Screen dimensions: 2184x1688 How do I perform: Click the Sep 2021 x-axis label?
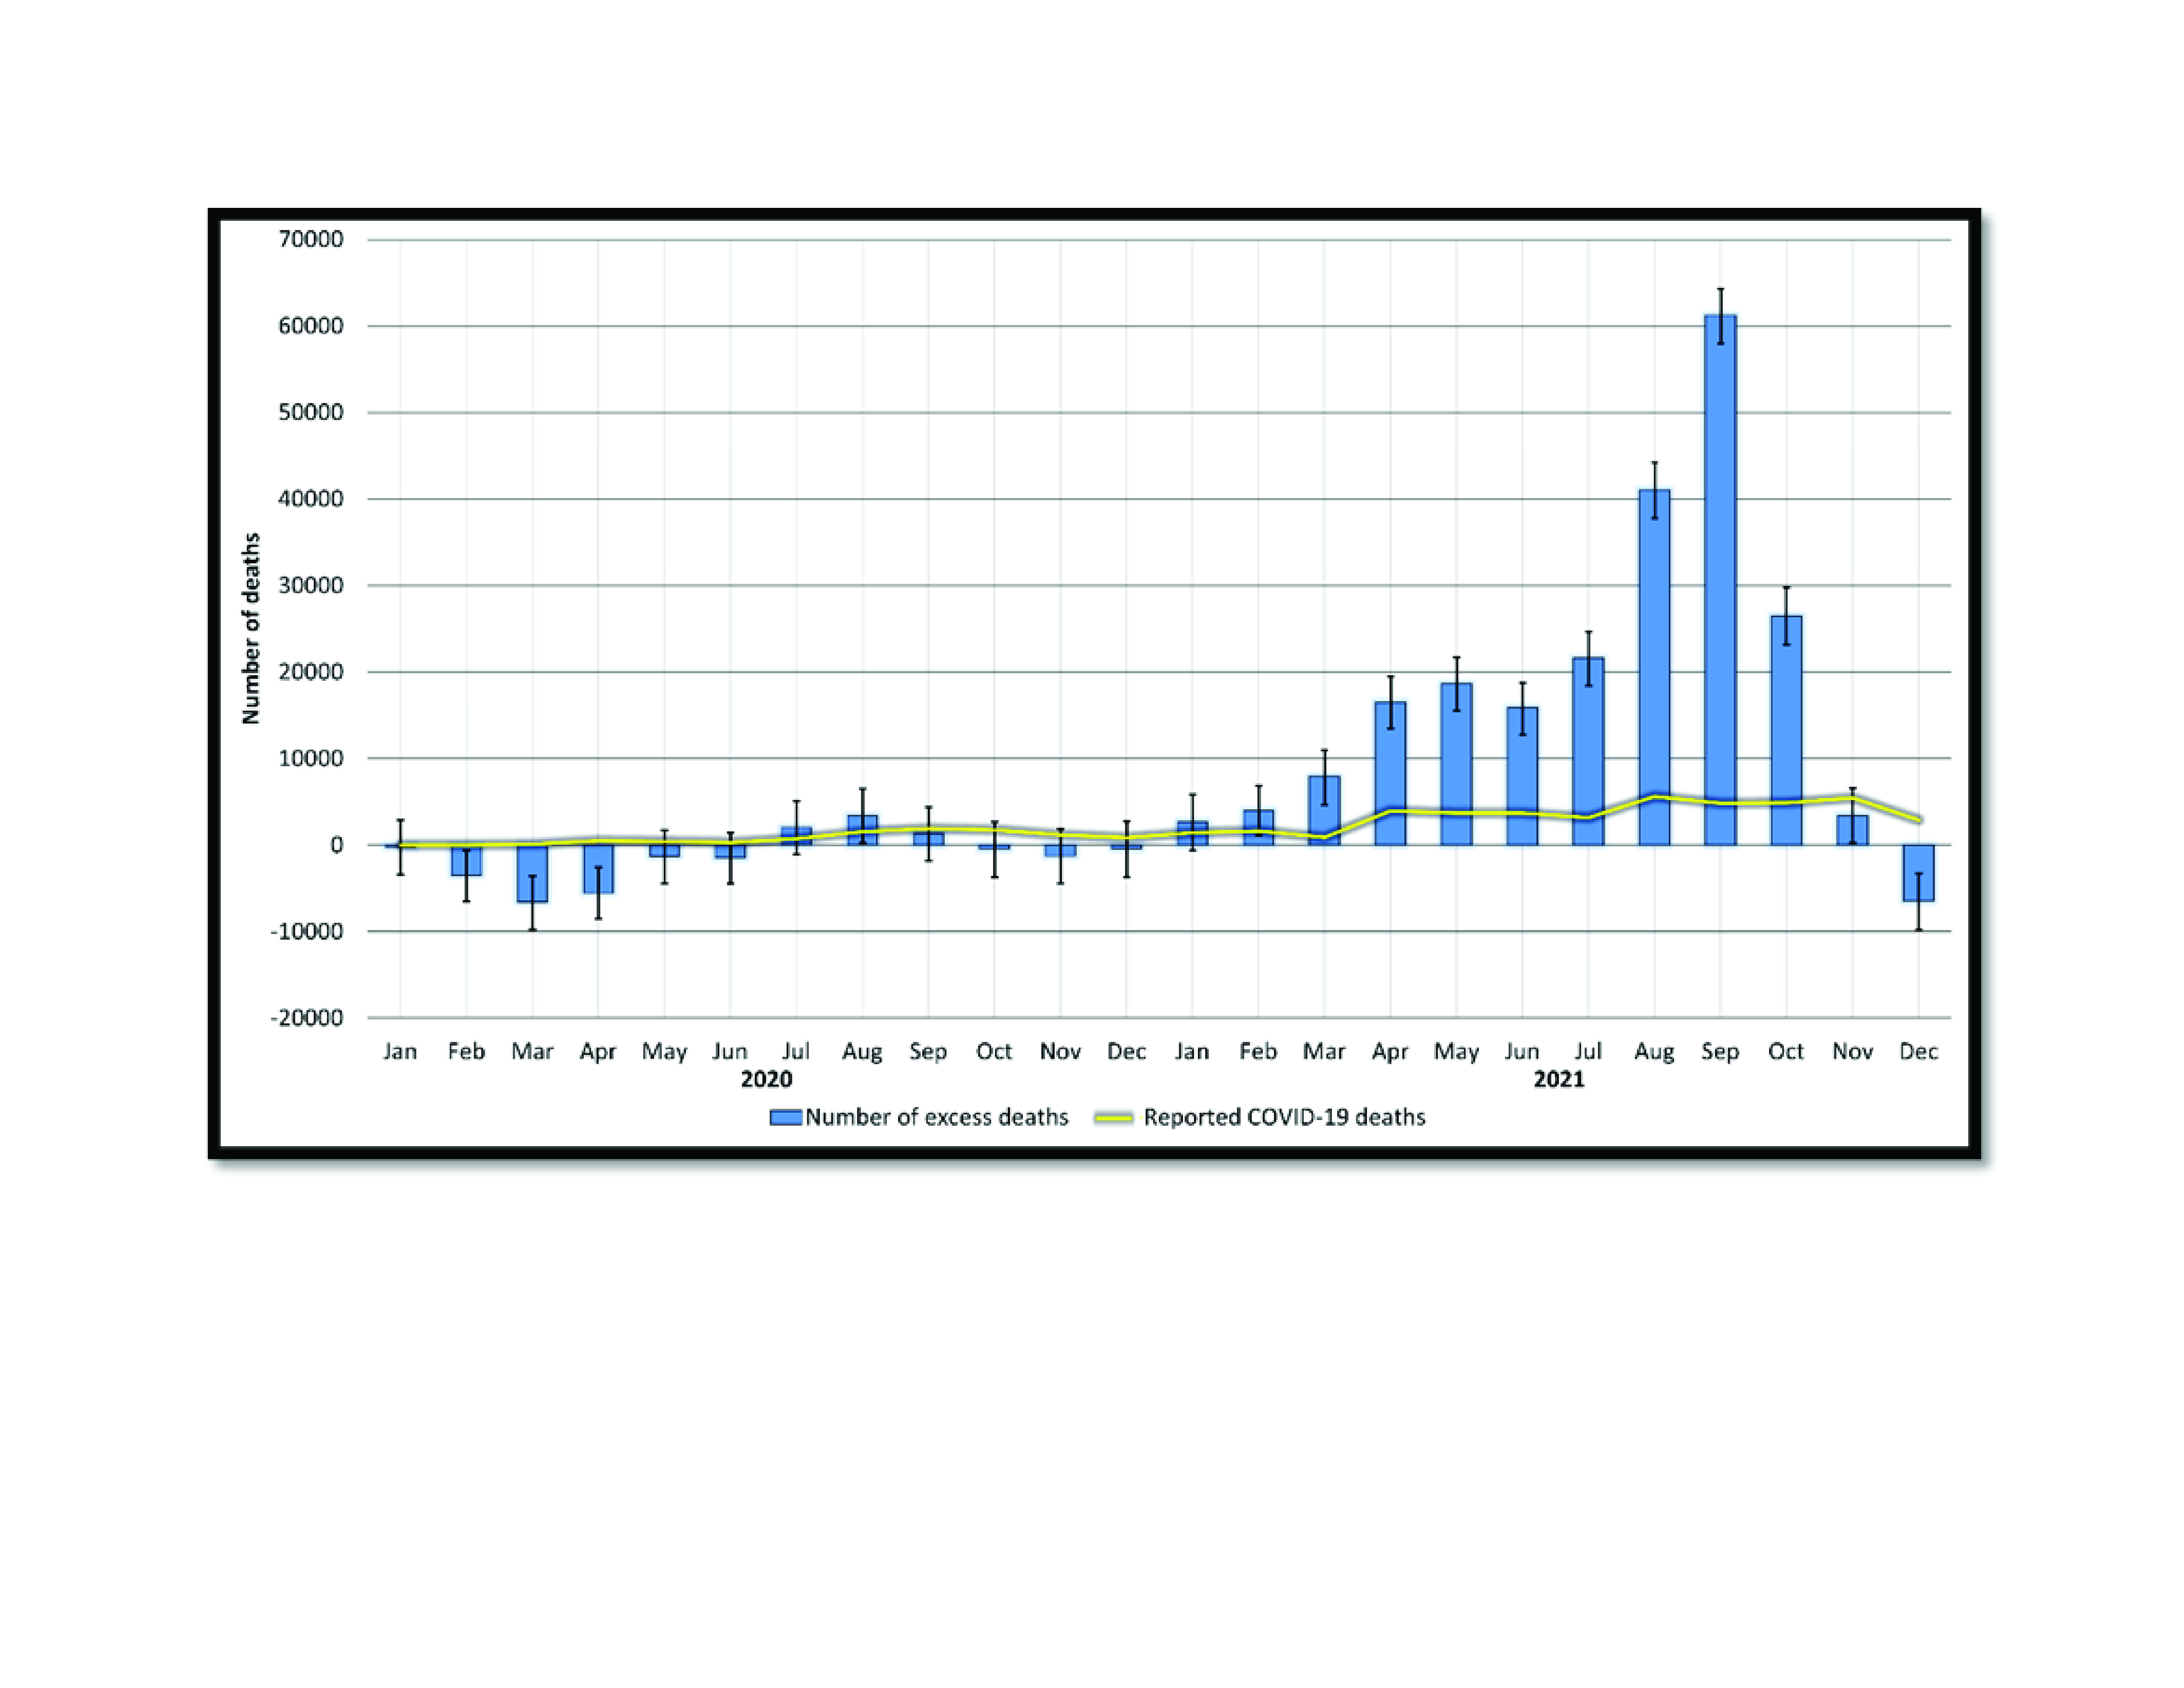[1720, 1052]
